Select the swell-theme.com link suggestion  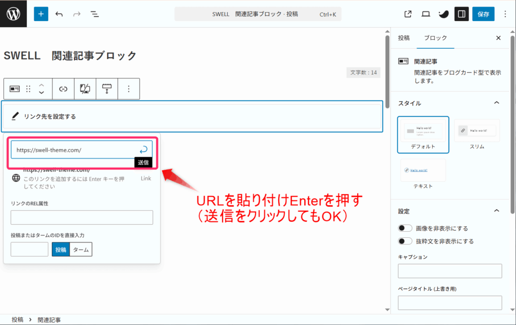point(82,178)
